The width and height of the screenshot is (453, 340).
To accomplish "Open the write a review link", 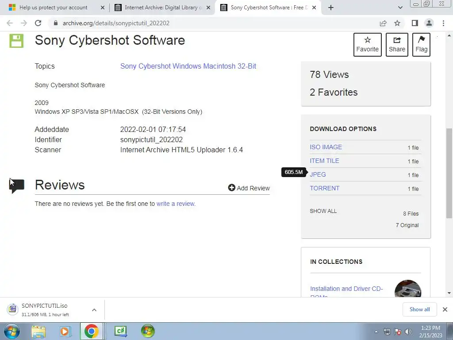I will click(x=176, y=204).
